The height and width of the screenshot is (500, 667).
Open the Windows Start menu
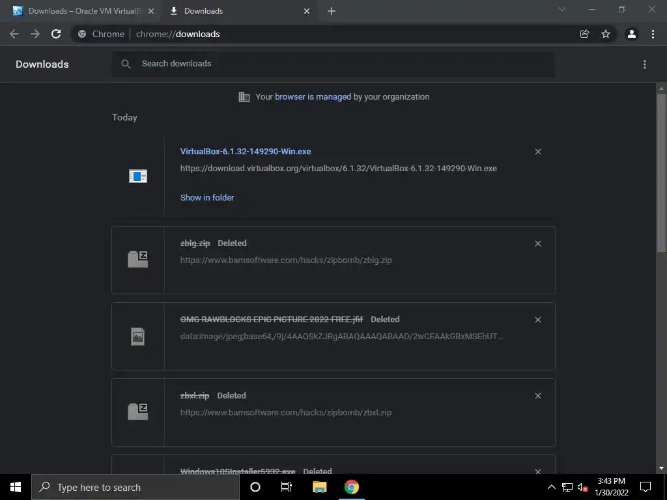(16, 487)
